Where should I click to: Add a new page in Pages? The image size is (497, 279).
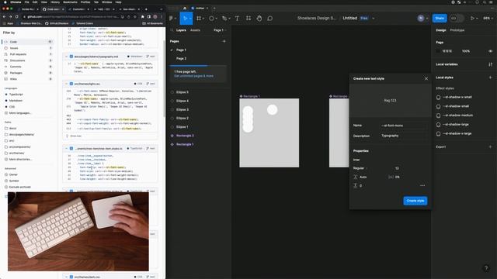point(224,41)
